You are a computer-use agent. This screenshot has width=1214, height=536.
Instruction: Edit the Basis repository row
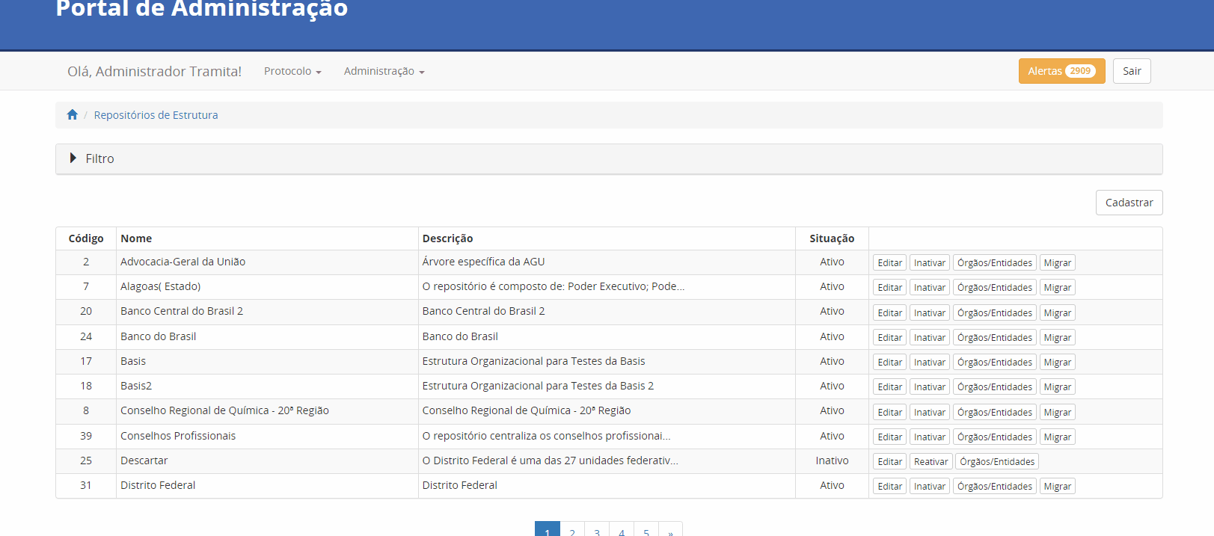tap(889, 362)
